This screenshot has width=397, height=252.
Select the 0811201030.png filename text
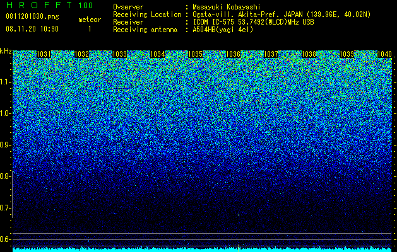(x=32, y=16)
